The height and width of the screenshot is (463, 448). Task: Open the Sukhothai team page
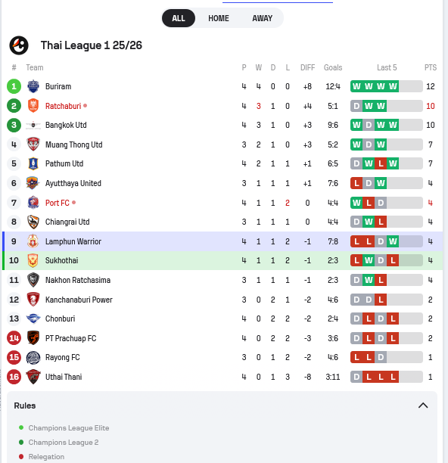tap(62, 260)
